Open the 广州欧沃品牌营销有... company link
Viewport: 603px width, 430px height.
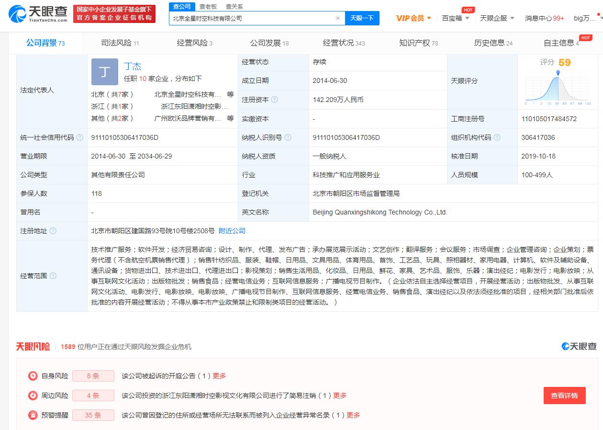(x=188, y=118)
